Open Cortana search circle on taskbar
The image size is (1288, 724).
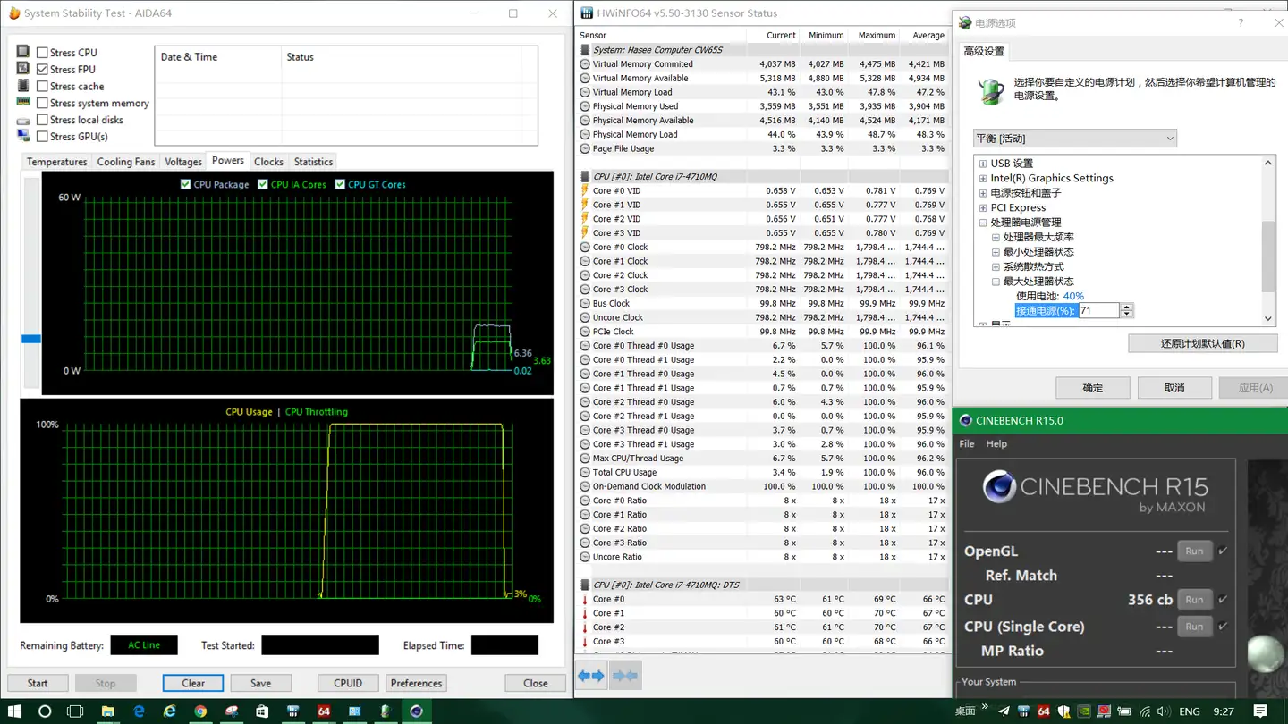[45, 711]
